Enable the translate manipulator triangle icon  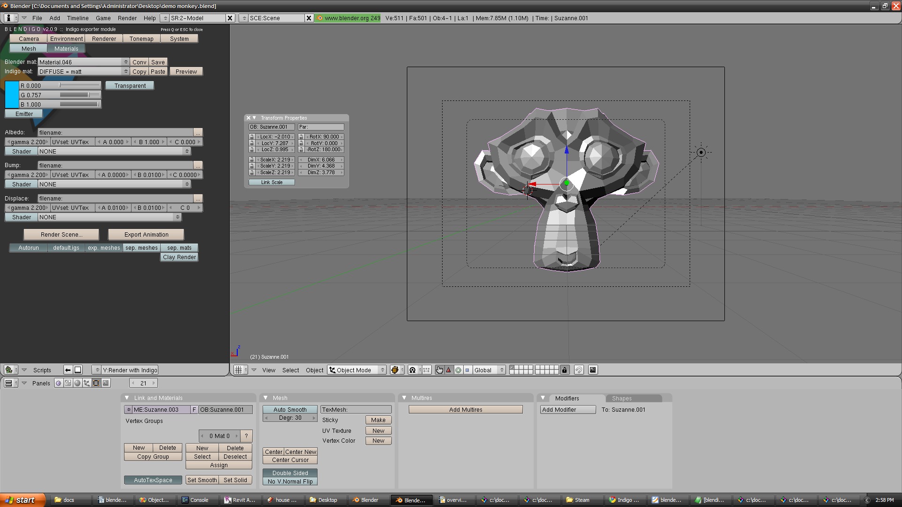click(449, 370)
